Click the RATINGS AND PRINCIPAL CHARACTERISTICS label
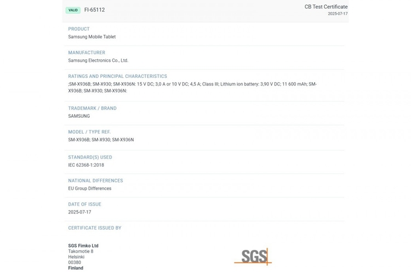The height and width of the screenshot is (274, 411). (x=117, y=76)
